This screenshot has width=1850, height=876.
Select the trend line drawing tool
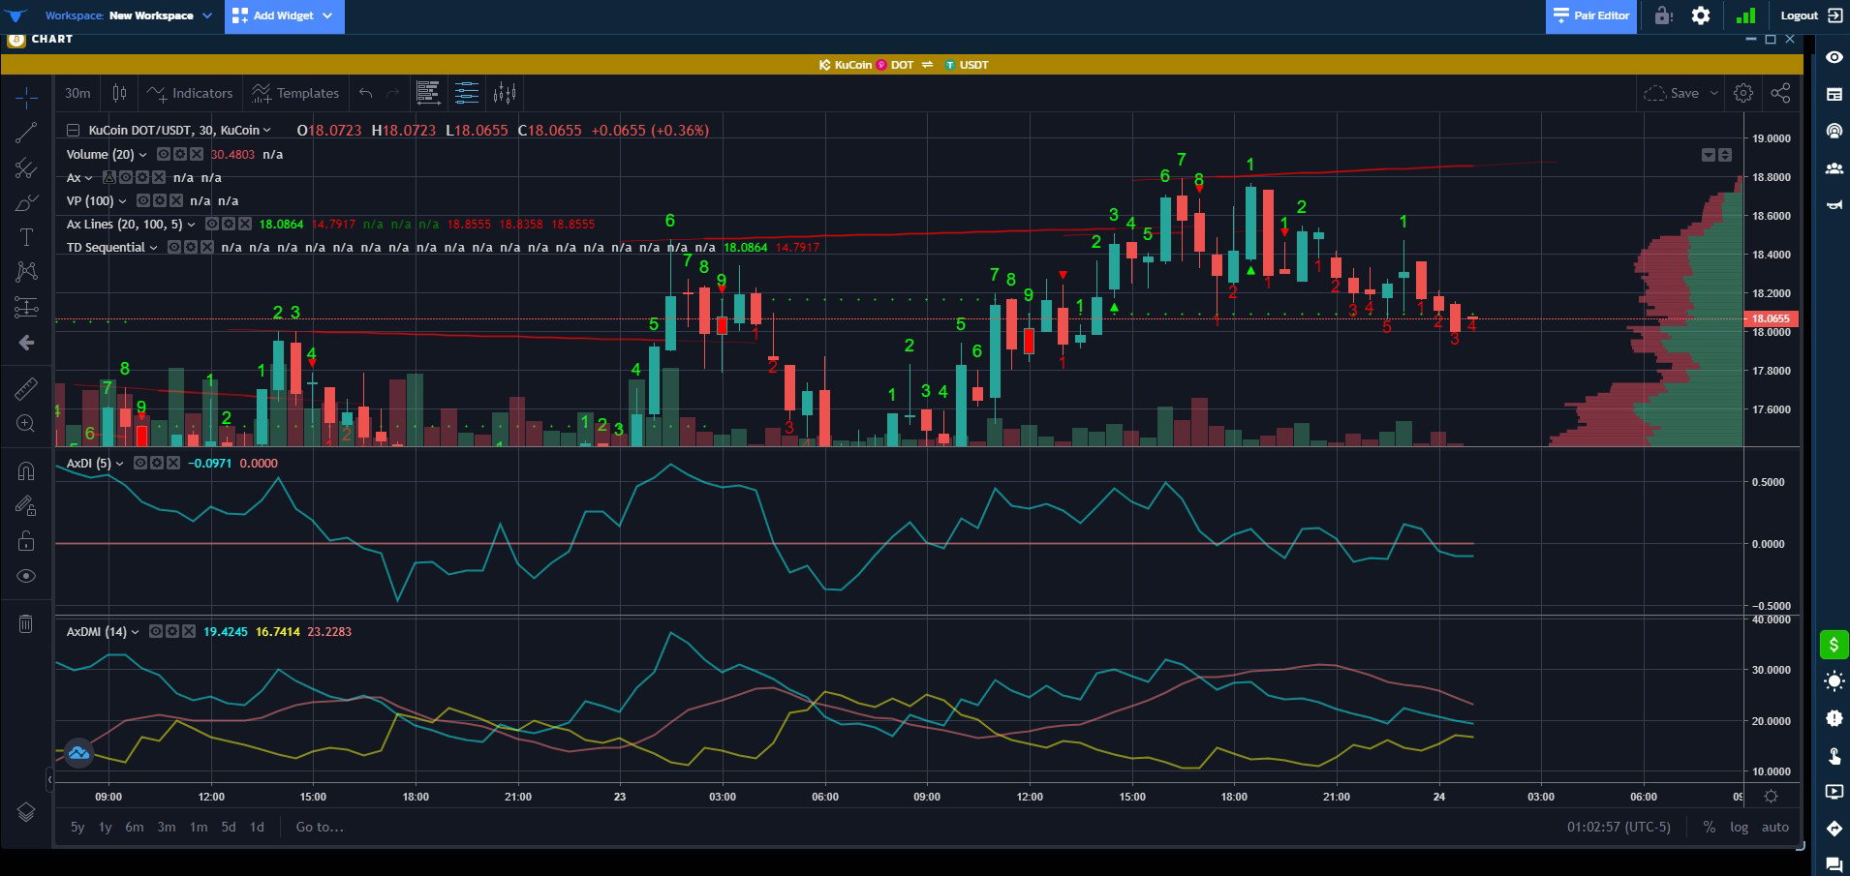pos(26,133)
